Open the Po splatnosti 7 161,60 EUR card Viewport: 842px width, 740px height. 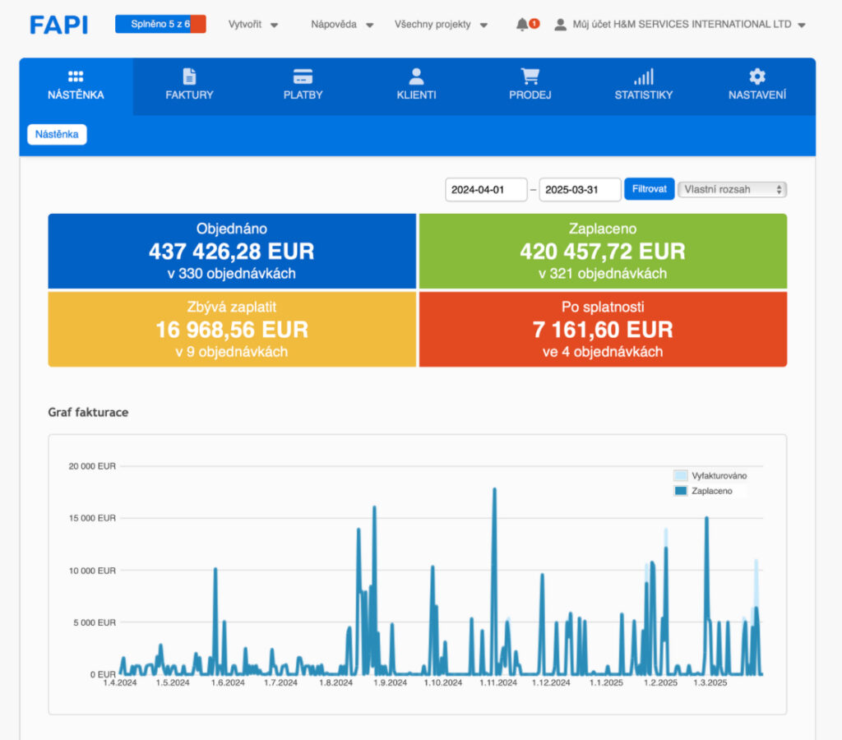point(603,329)
